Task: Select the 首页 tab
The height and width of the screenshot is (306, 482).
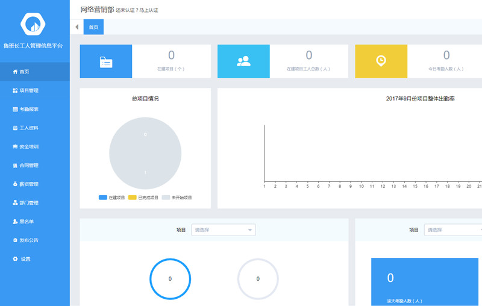Action: coord(94,27)
